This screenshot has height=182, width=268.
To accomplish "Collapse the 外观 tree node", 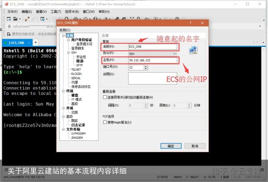I will tap(63, 108).
